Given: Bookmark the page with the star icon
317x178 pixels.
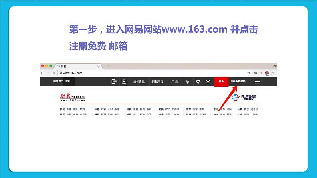Looking at the screenshot, I should pos(249,73).
